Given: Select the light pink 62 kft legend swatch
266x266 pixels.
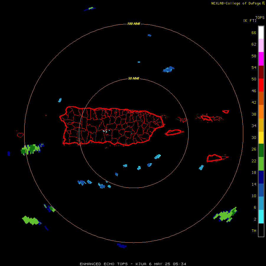Looking at the screenshot, I should pos(261,46).
